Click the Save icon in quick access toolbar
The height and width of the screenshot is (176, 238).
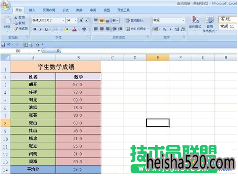click(3, 45)
